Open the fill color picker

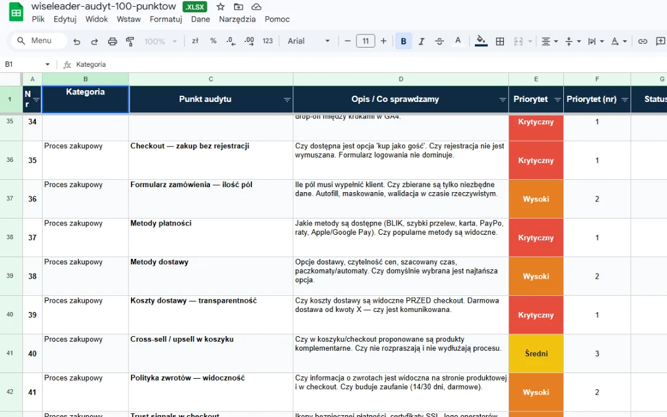(x=481, y=41)
